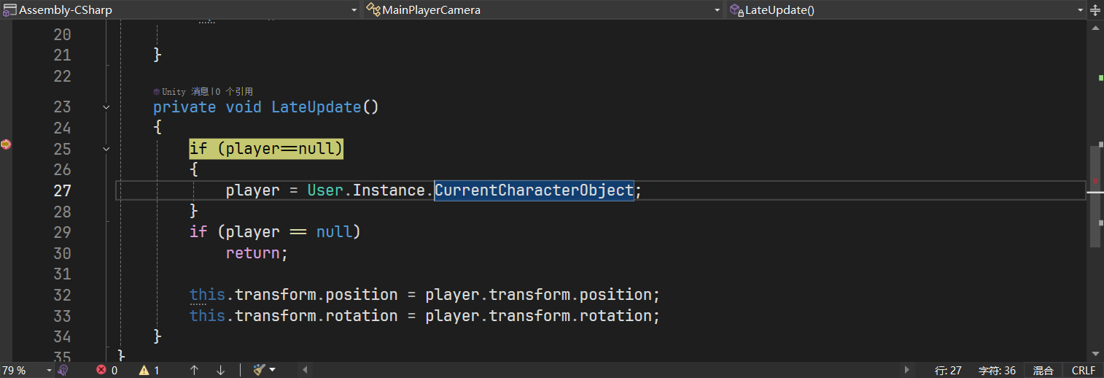Click the red error count icon

pos(101,370)
